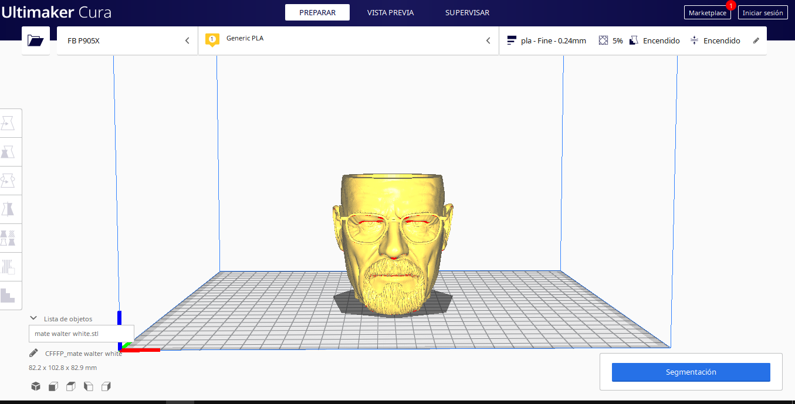Switch to front view cube icon
Viewport: 795px width, 404px height.
point(53,386)
